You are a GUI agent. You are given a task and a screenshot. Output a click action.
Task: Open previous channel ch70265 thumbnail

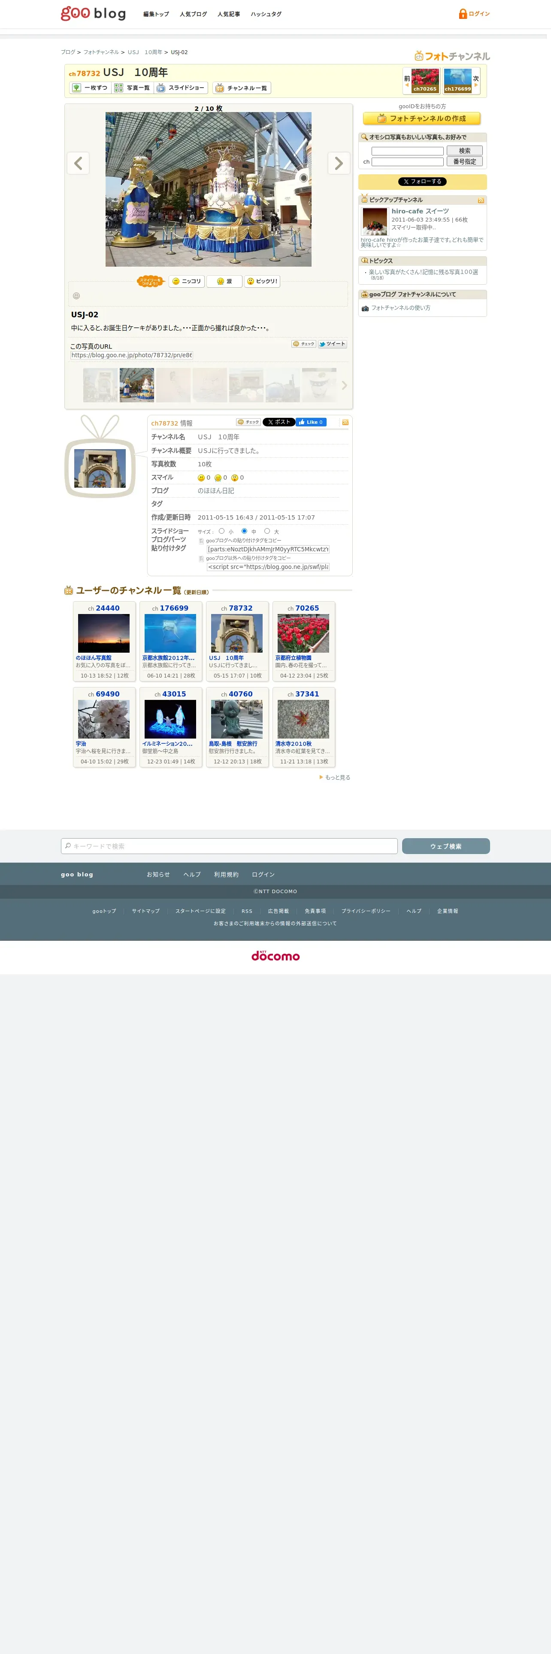(425, 81)
